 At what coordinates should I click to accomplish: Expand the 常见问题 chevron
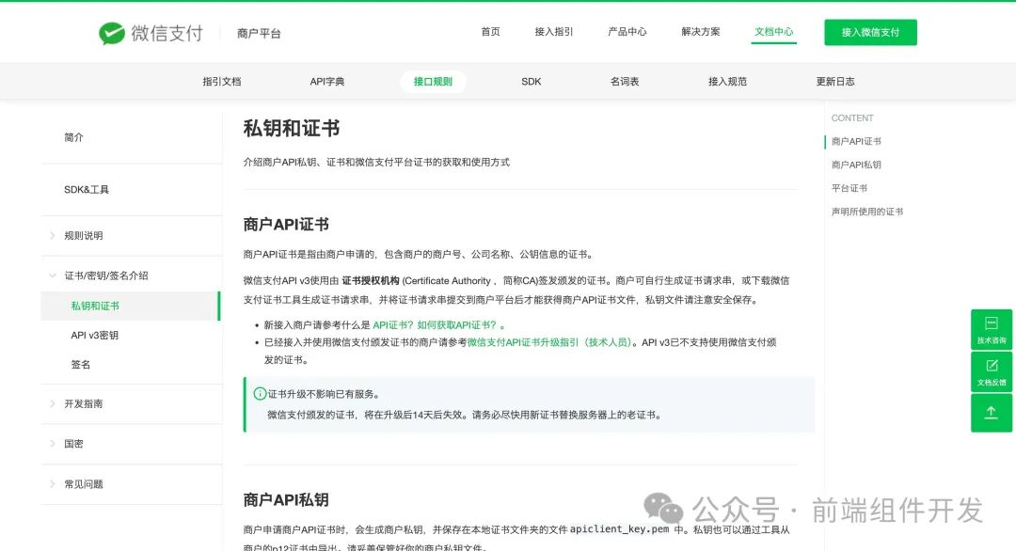(x=53, y=483)
